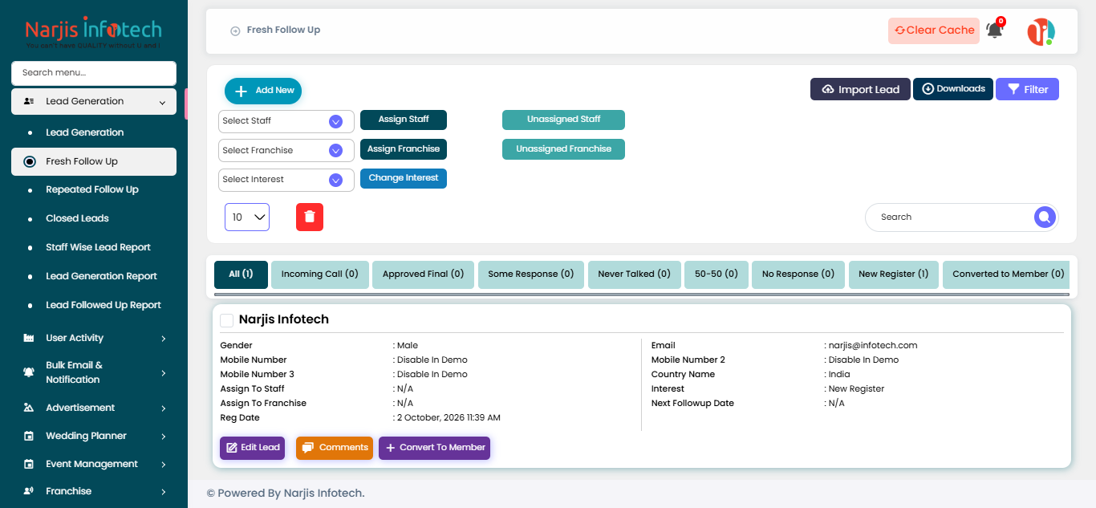Open the Lead Generation submenu item

(x=85, y=132)
